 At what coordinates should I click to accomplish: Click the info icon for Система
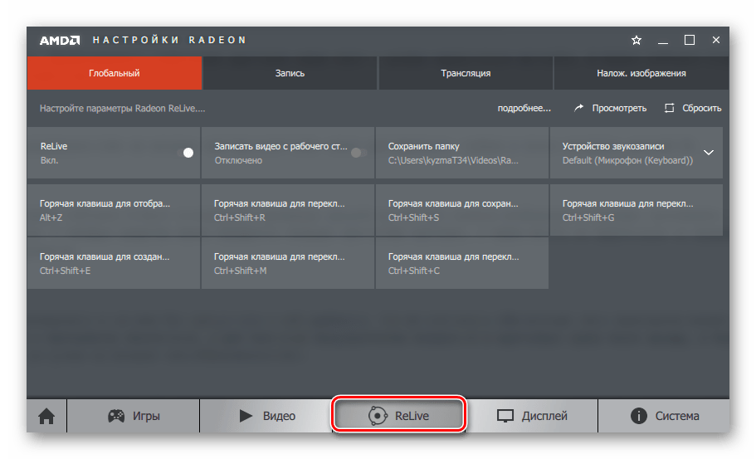click(x=638, y=416)
